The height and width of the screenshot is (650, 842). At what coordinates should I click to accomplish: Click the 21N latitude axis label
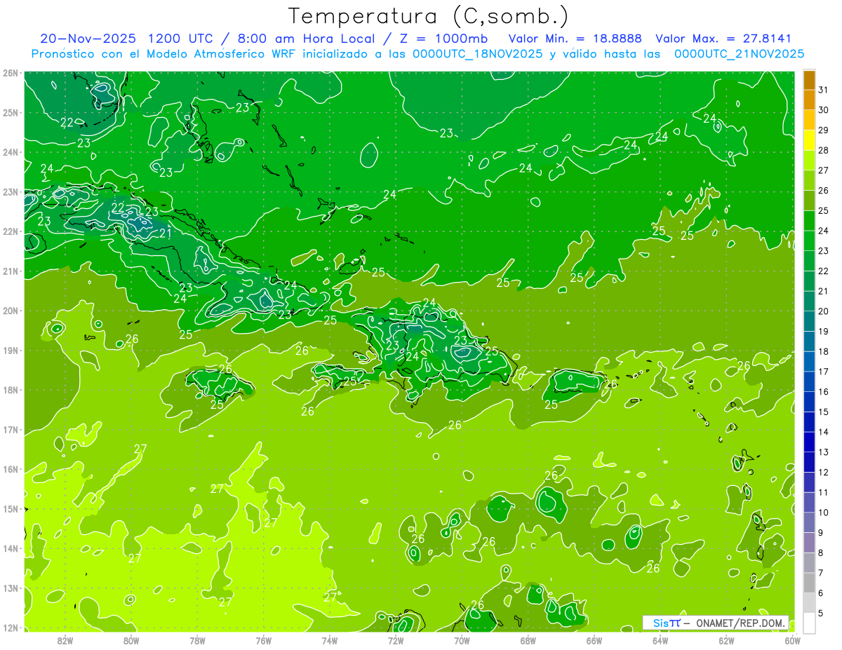(11, 271)
